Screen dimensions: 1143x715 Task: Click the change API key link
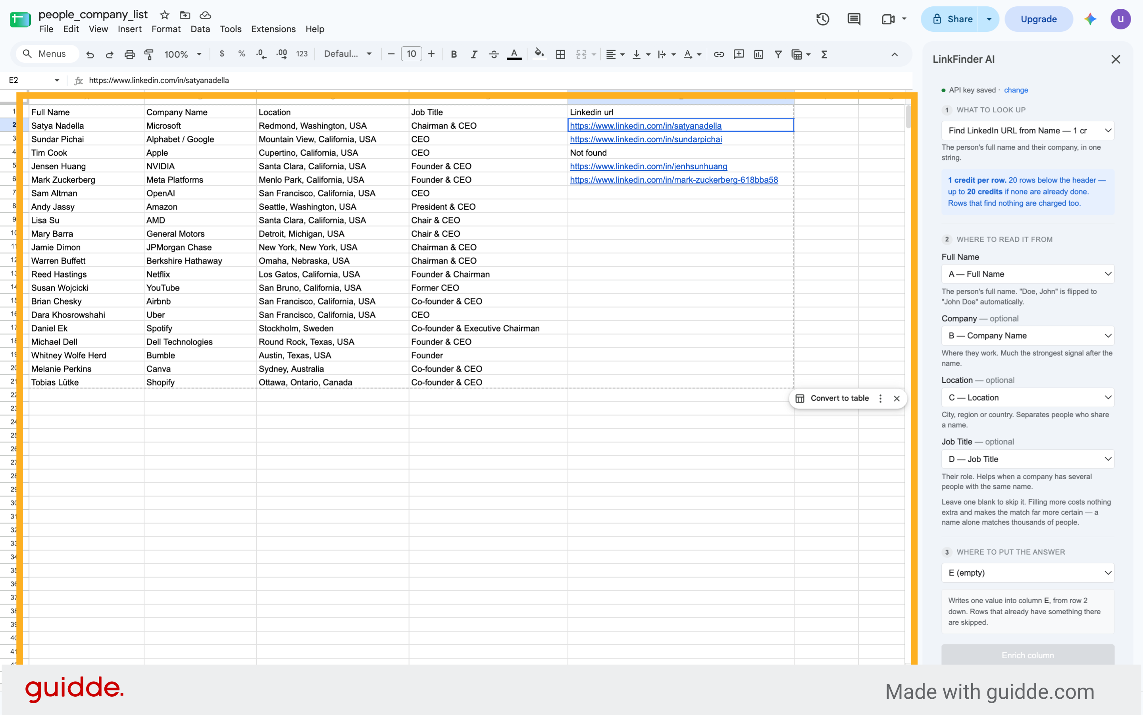[1016, 90]
